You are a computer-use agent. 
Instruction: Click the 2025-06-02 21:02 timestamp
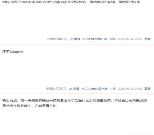pos(130,89)
